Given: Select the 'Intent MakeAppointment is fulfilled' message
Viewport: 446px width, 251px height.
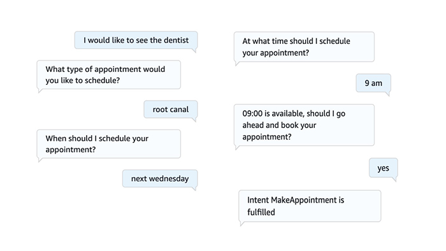Looking at the screenshot, I should [x=310, y=206].
